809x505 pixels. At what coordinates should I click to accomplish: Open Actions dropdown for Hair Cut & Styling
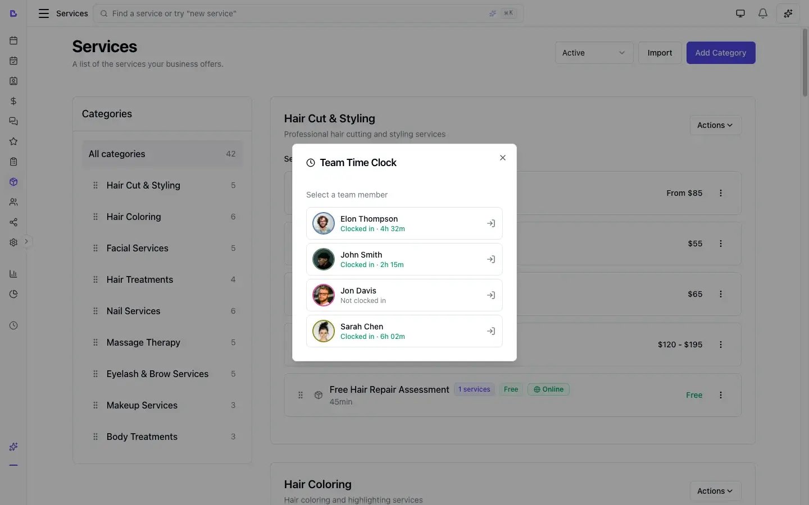coord(715,125)
